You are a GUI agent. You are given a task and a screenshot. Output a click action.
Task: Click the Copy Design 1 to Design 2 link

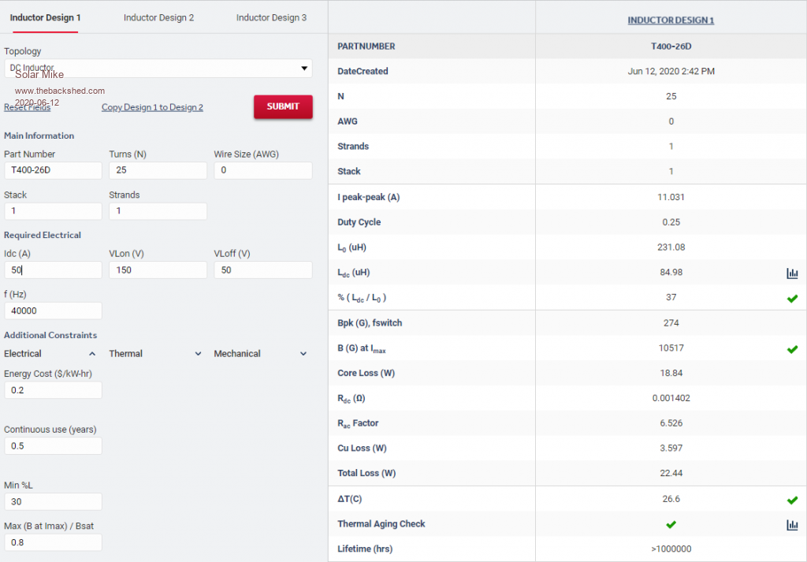(152, 107)
